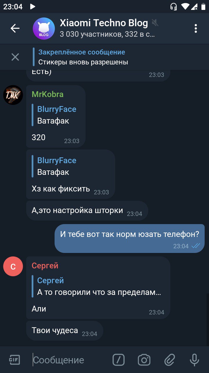209x373 pixels.
Task: Open Сергей's red profile avatar
Action: pos(13,266)
